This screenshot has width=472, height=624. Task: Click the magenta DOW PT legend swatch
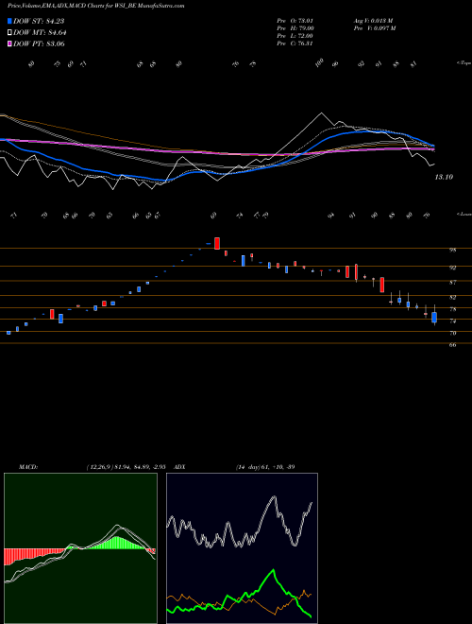[x=10, y=43]
